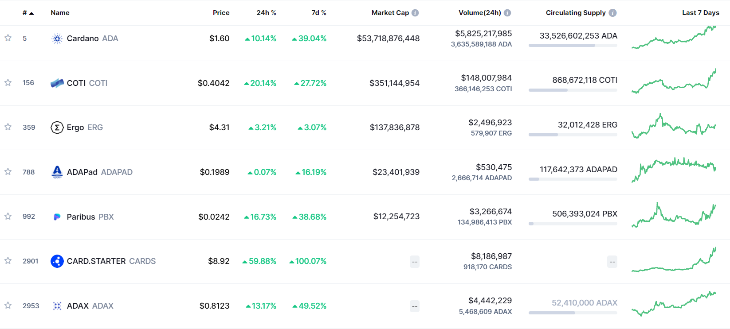Click CARD.STARTER circulating supply placeholder dash

(x=612, y=262)
